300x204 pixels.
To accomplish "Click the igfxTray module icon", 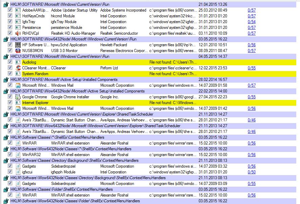I will 18,22.
